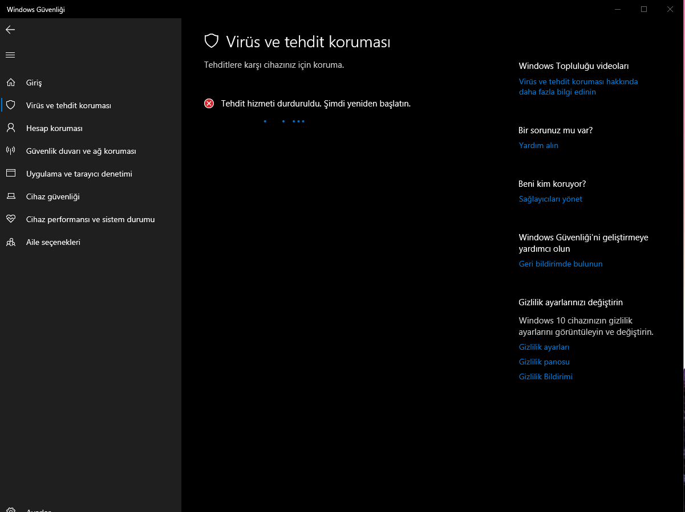Open Cihaz güvenliği section
The width and height of the screenshot is (685, 512).
pos(91,196)
